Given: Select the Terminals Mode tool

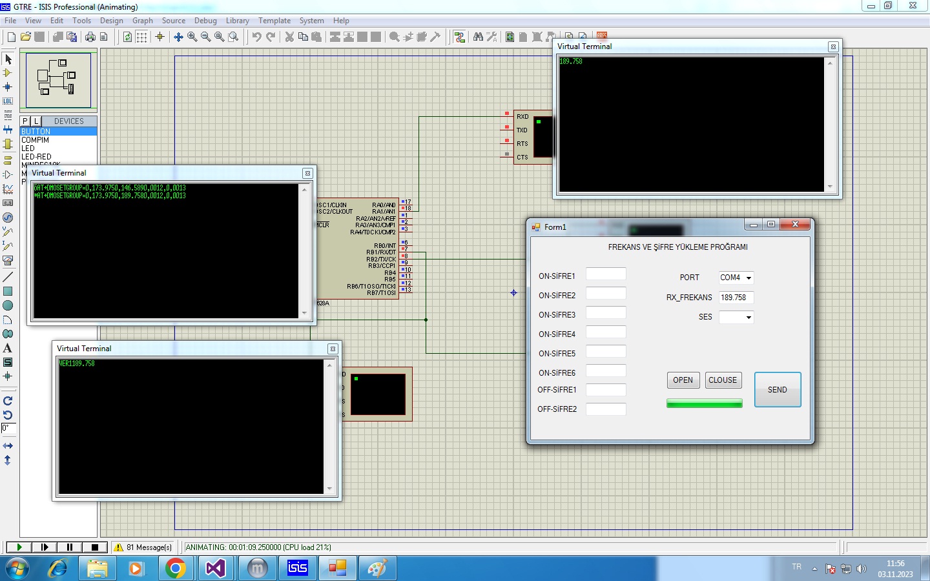Looking at the screenshot, I should [8, 159].
